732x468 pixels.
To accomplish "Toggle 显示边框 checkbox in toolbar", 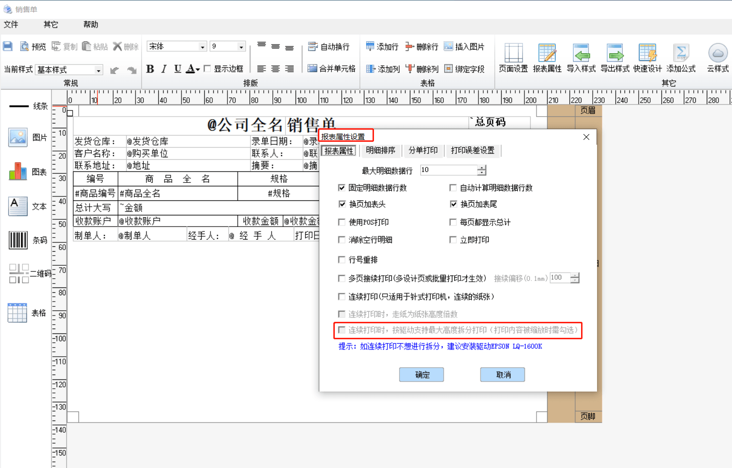I will point(207,69).
